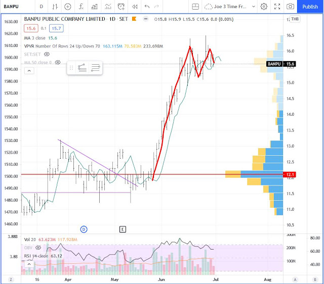Toggle visibility of the MA 50 close indicator
The height and width of the screenshot is (284, 324).
point(58,62)
